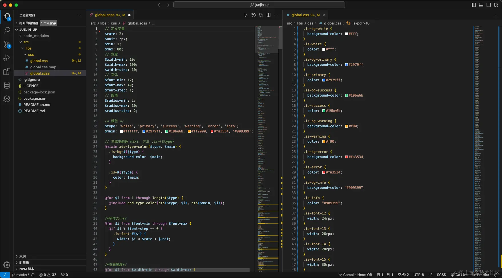This screenshot has width=502, height=278.
Task: Click the master branch indicator
Action: [x=21, y=275]
